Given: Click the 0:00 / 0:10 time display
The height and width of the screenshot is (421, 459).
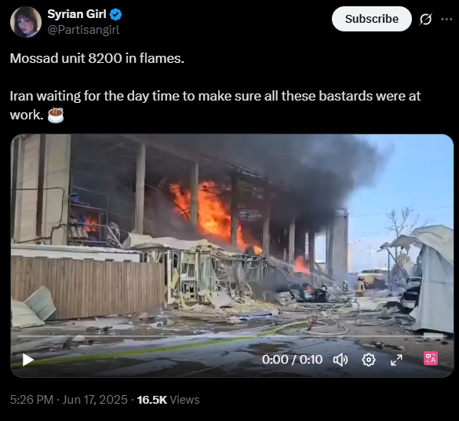Looking at the screenshot, I should point(292,360).
